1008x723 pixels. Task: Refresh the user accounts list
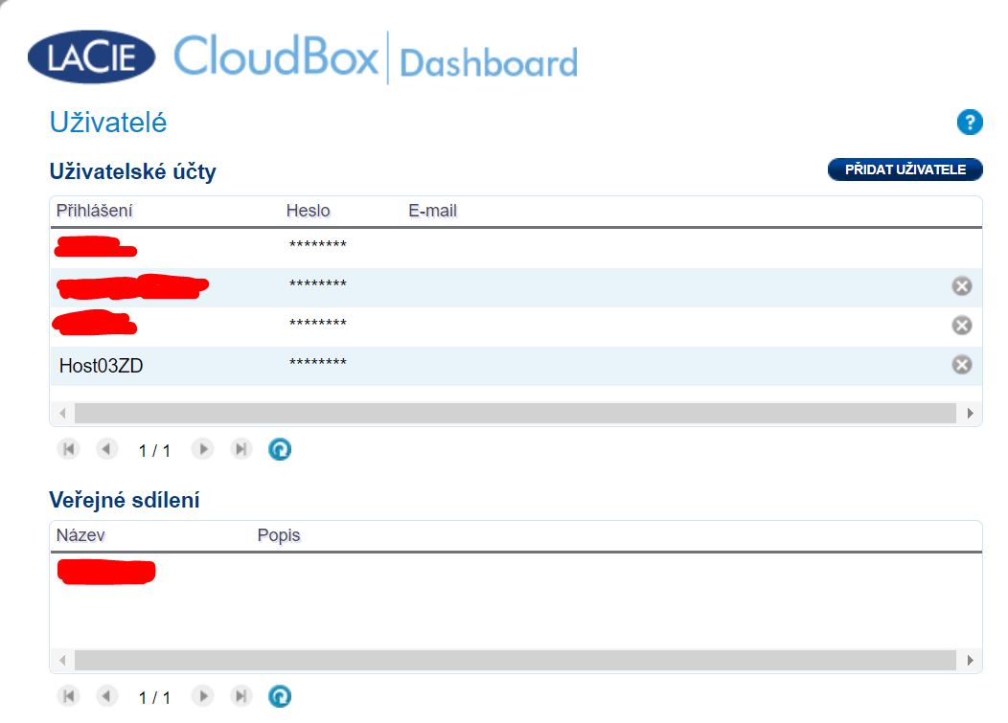click(280, 449)
